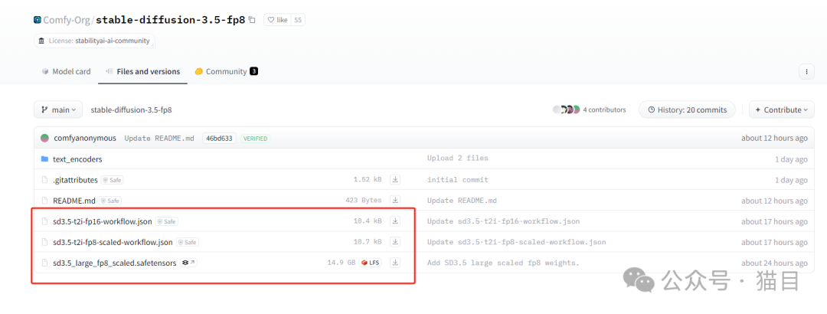827x314 pixels.
Task: Open Update sd3.5-t2i-fp16-workflow.json commit message
Action: pos(504,221)
